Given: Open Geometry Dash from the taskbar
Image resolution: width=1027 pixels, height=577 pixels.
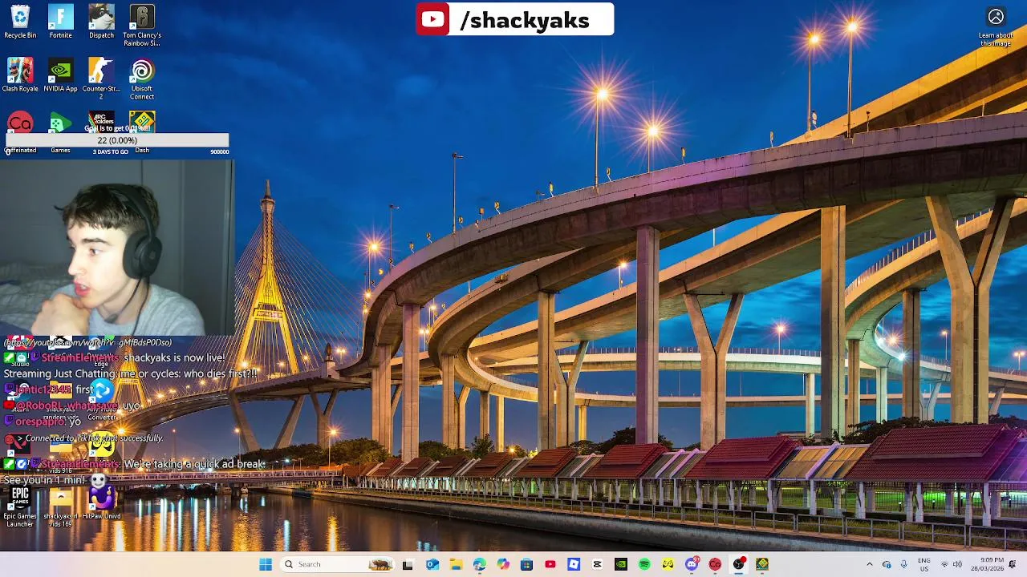Looking at the screenshot, I should pos(762,564).
